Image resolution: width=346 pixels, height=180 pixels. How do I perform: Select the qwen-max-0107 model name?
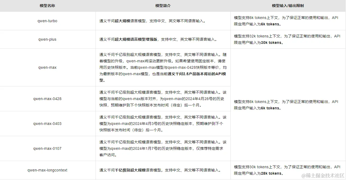pyautogui.click(x=47, y=148)
